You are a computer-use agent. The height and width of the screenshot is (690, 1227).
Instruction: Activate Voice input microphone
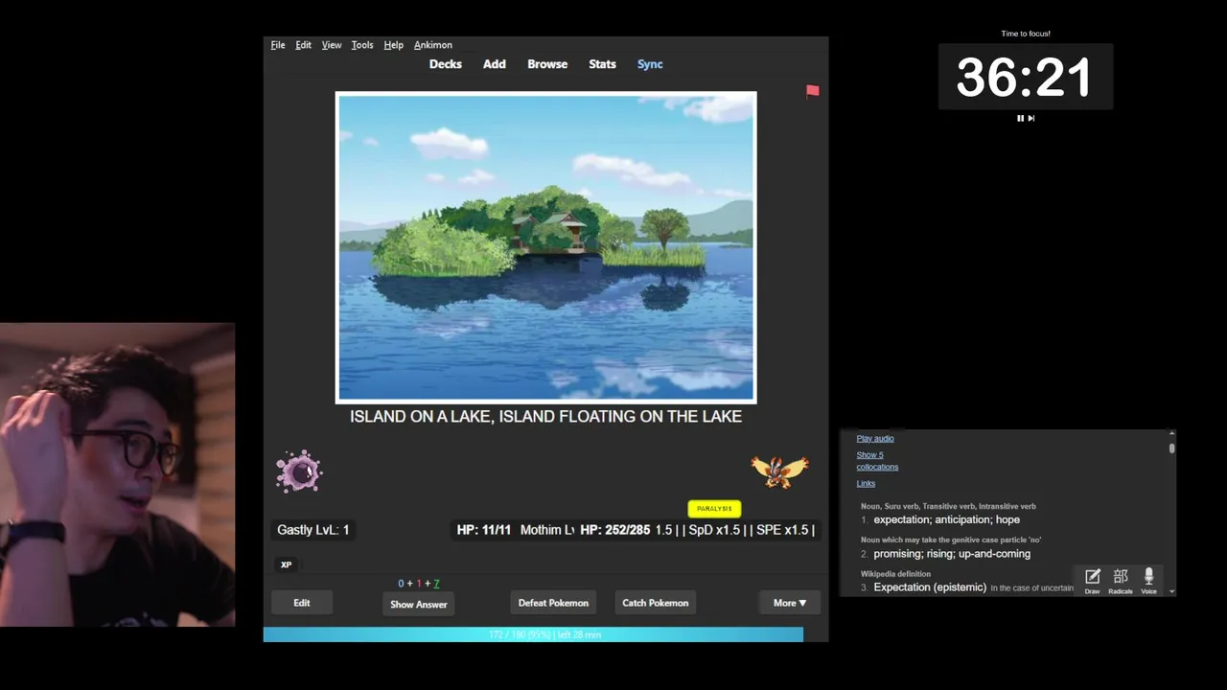pyautogui.click(x=1148, y=580)
